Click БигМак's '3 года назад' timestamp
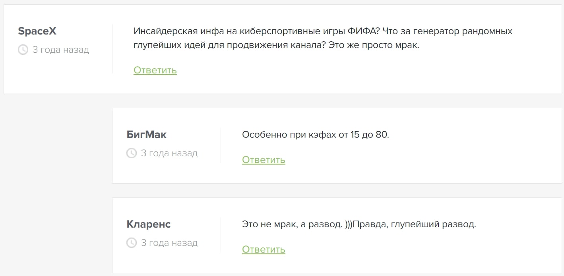The height and width of the screenshot is (276, 564). pos(169,153)
